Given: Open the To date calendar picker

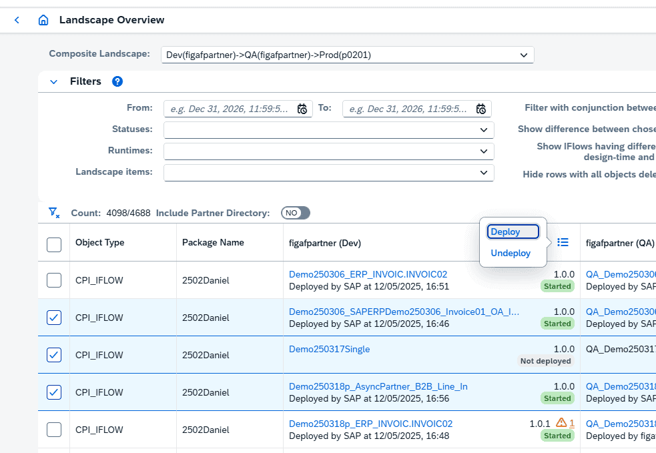Looking at the screenshot, I should coord(481,109).
